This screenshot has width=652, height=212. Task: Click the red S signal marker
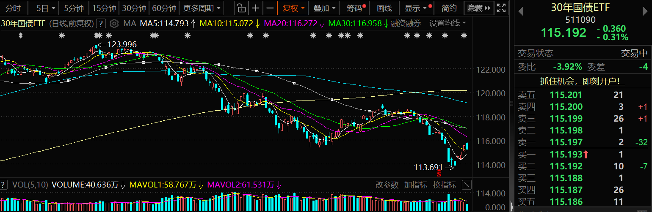click(x=439, y=173)
